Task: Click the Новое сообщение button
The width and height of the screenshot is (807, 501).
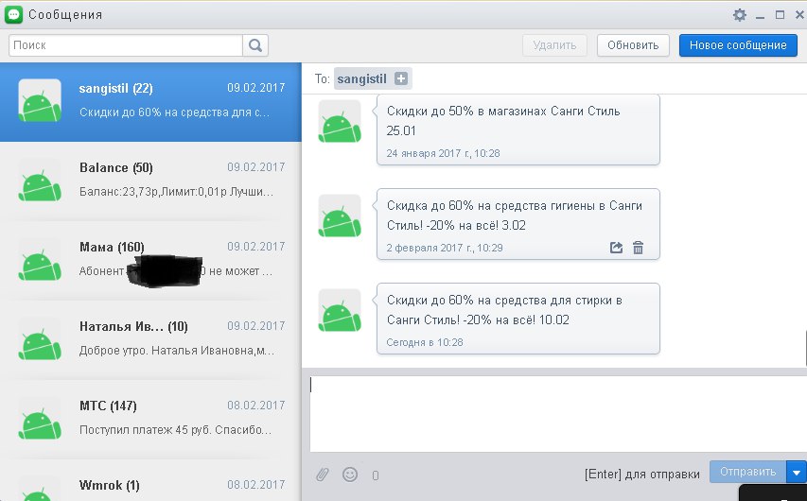Action: click(x=737, y=45)
